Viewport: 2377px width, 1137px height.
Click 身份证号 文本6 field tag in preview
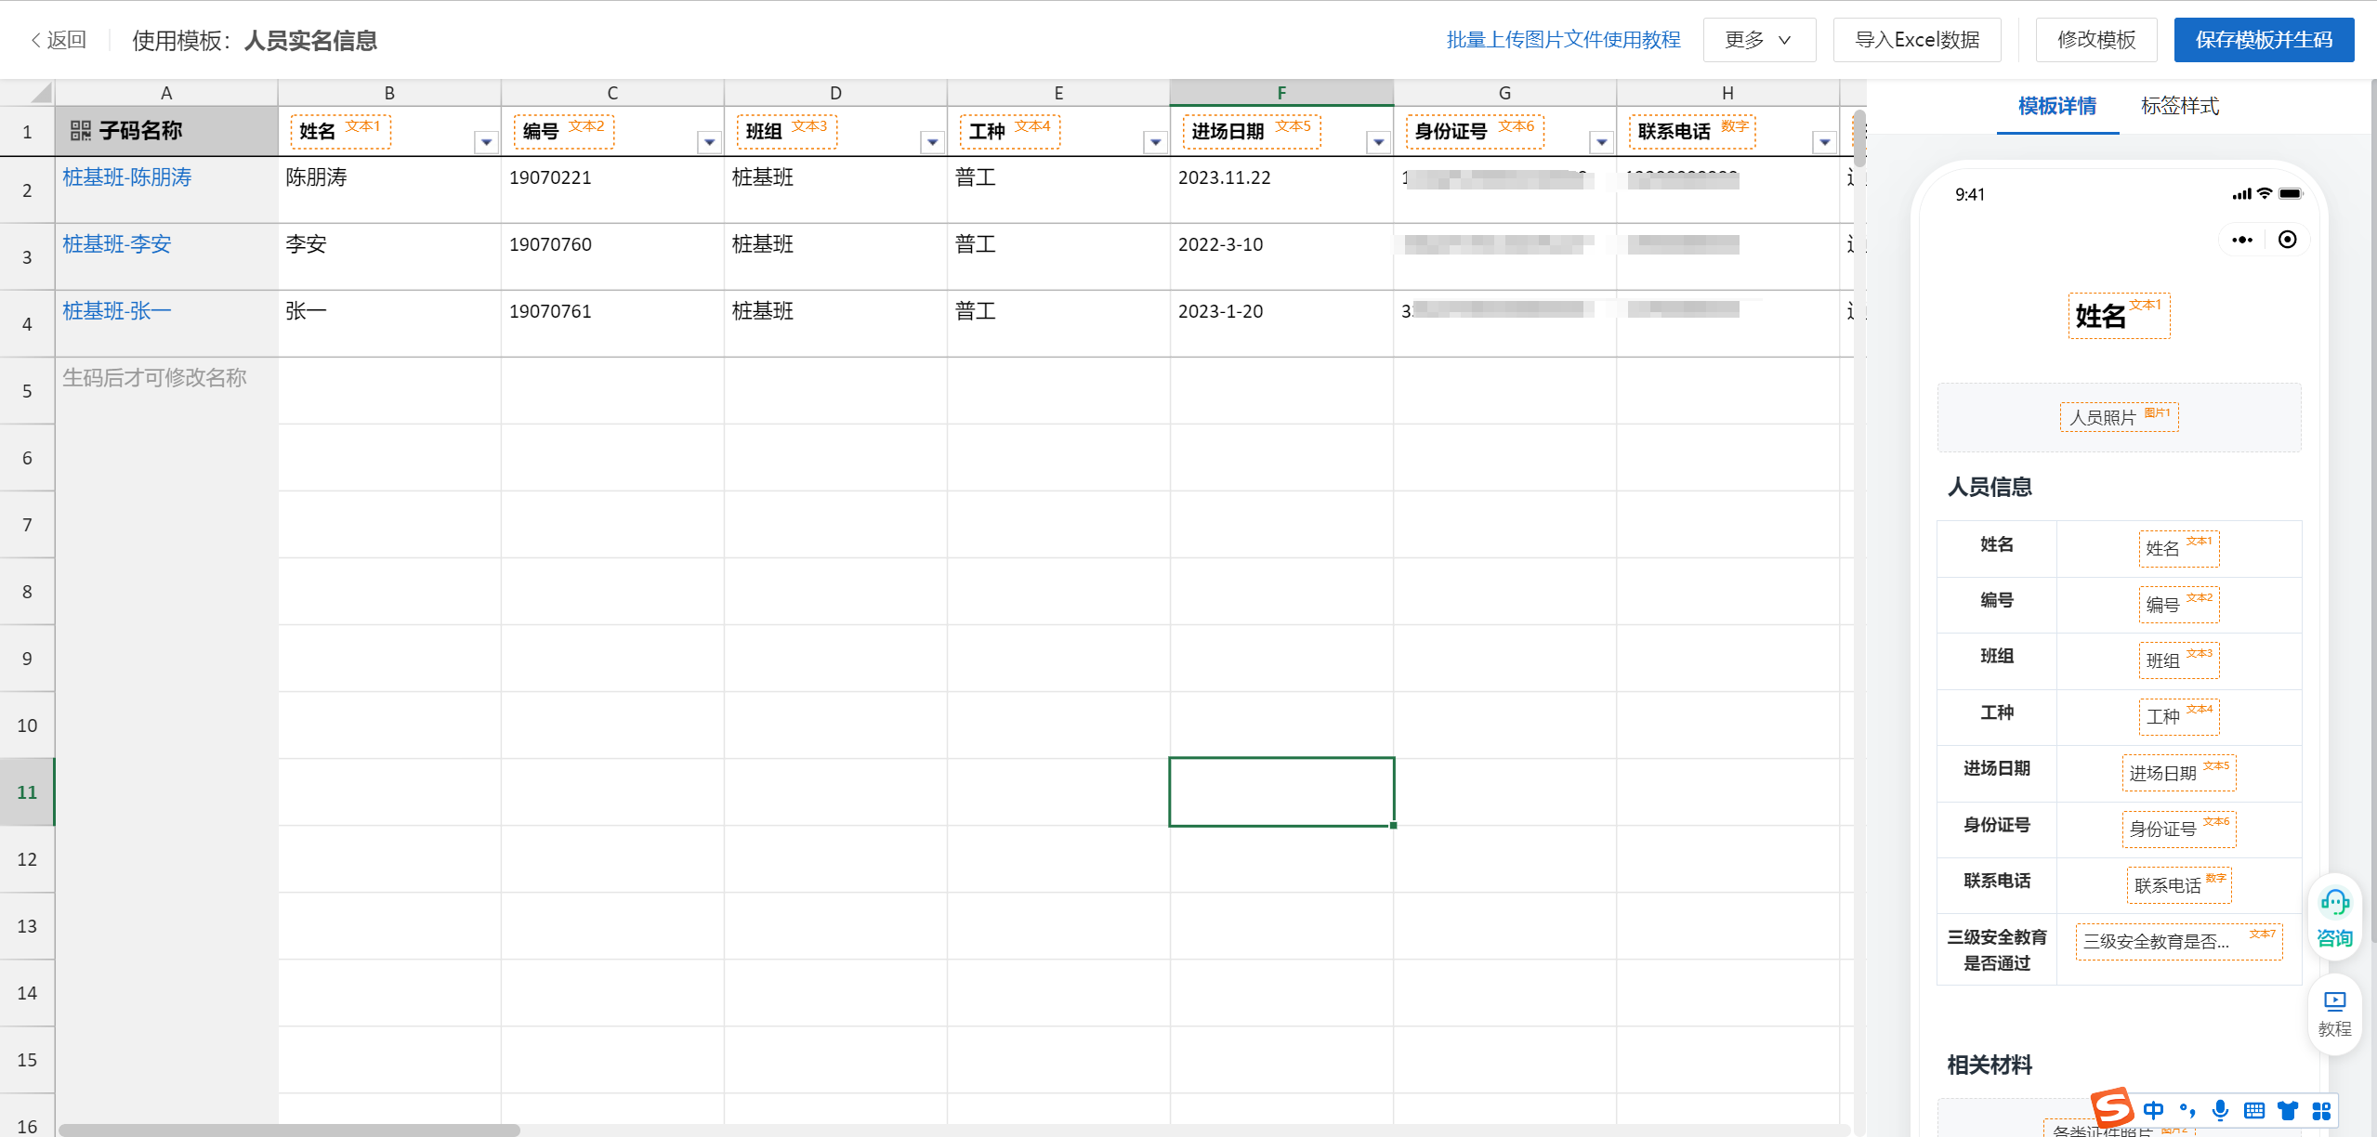(2179, 829)
